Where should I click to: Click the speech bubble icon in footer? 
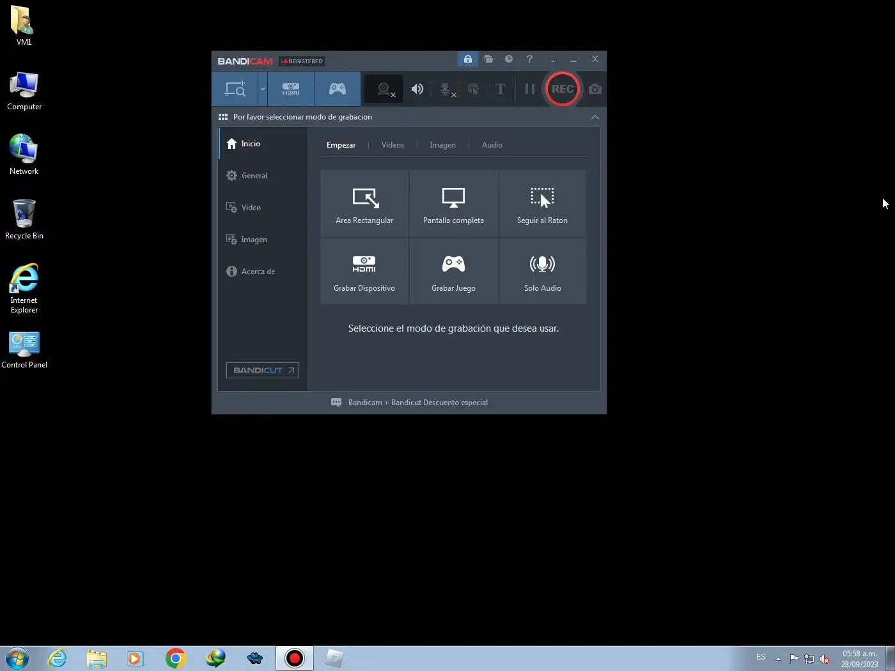coord(336,403)
